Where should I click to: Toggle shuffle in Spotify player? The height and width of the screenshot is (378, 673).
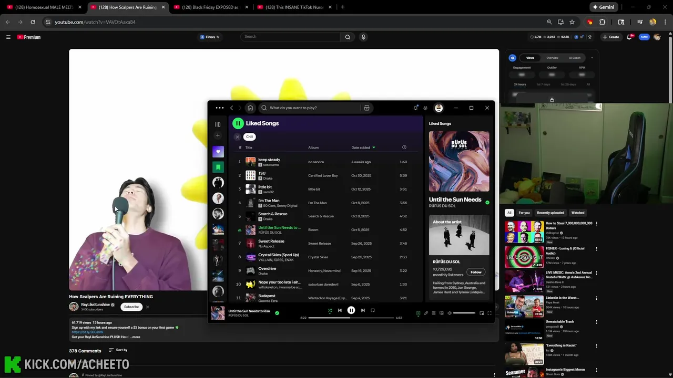[x=330, y=310]
